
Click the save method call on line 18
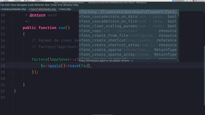point(74,66)
